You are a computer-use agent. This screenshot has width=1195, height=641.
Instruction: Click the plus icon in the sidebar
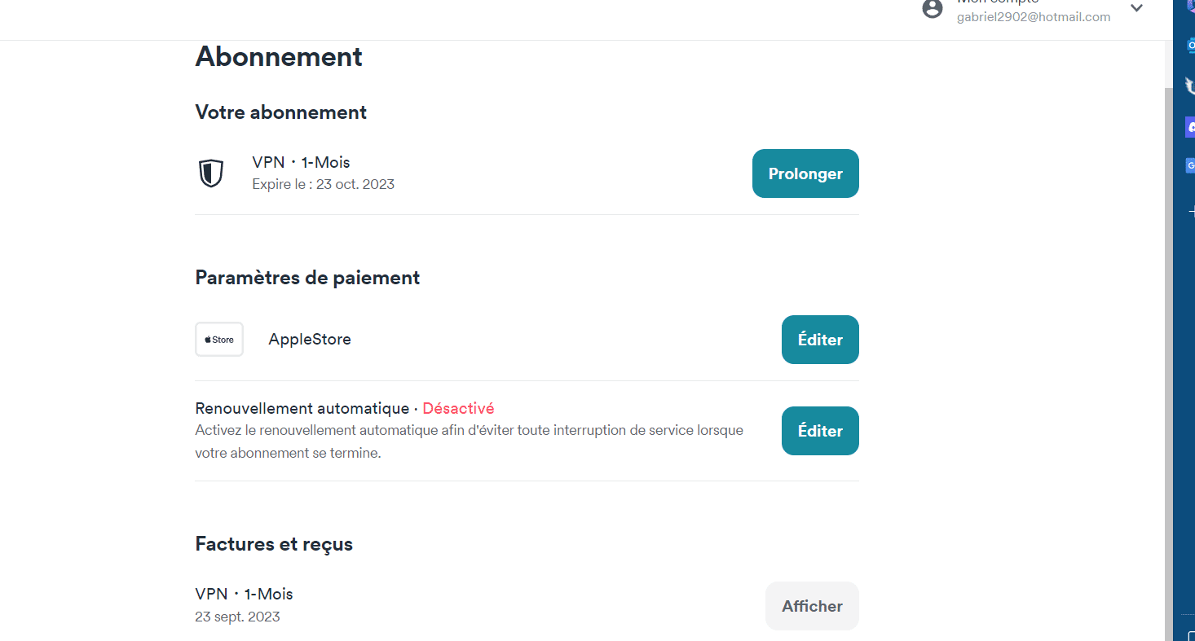pos(1191,211)
